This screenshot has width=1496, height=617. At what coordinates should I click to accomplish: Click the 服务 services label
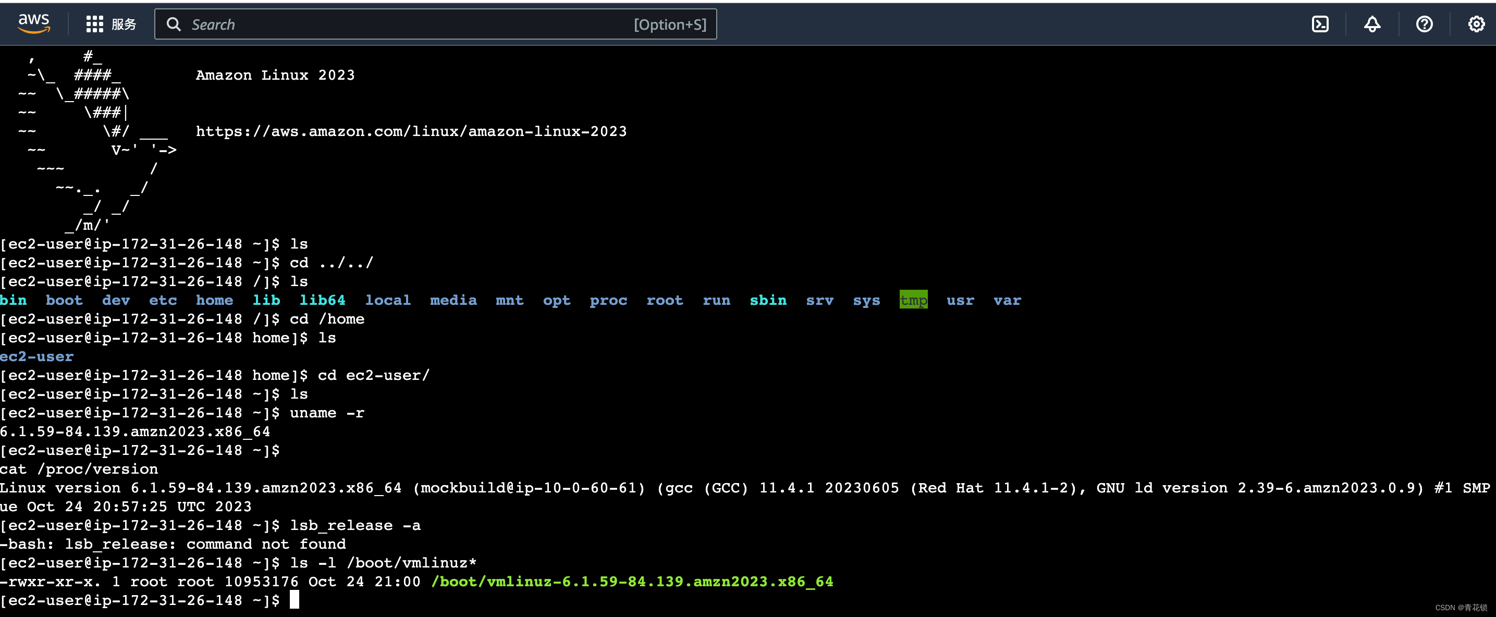click(124, 24)
